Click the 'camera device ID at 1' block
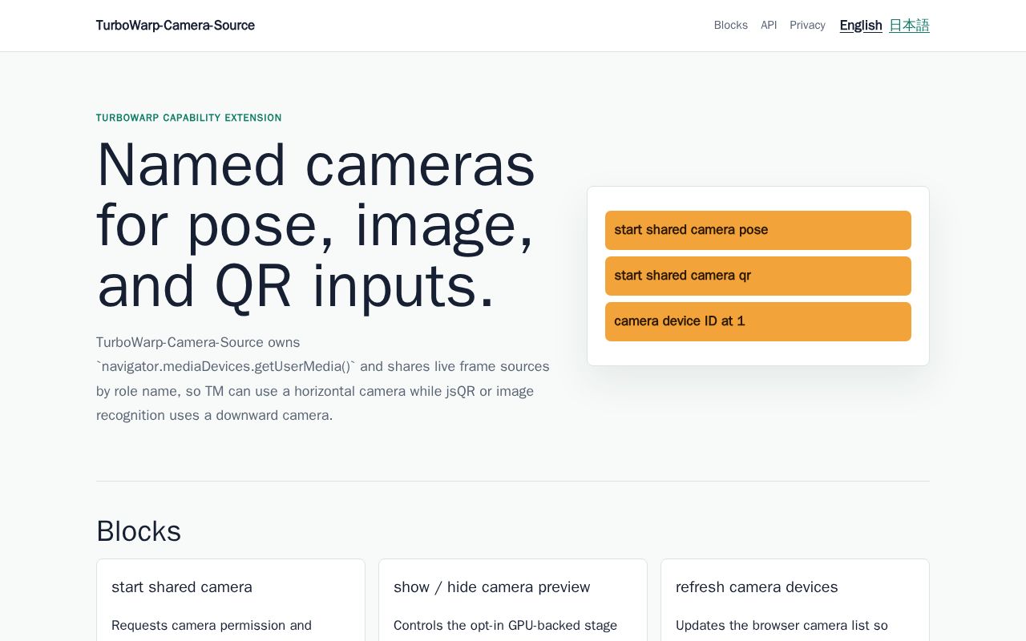The image size is (1026, 641). [758, 321]
